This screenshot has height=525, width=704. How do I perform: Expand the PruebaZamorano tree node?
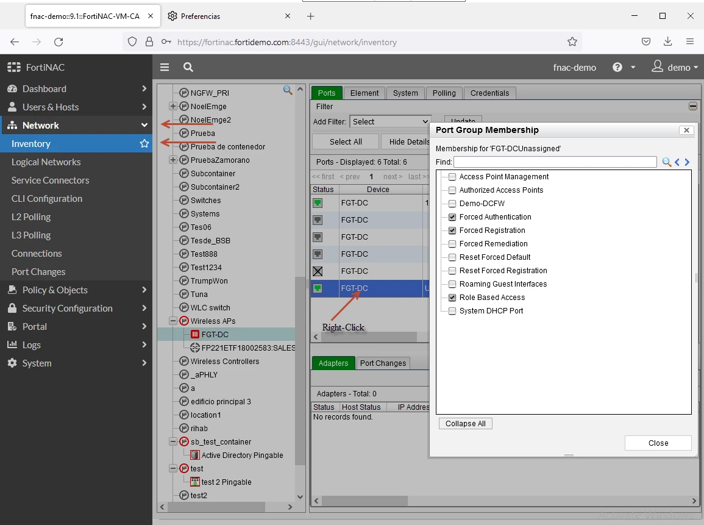click(173, 160)
